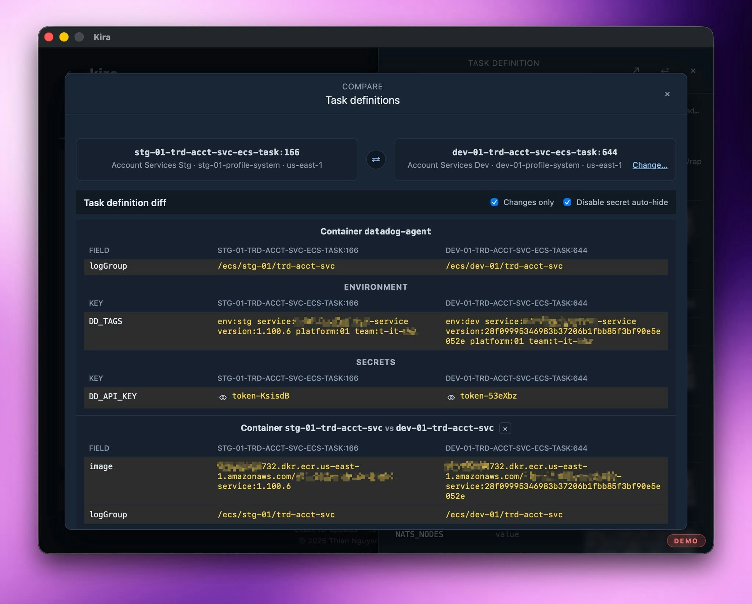The width and height of the screenshot is (752, 604).
Task: Click the DD_API_KEY key cell
Action: click(x=113, y=397)
